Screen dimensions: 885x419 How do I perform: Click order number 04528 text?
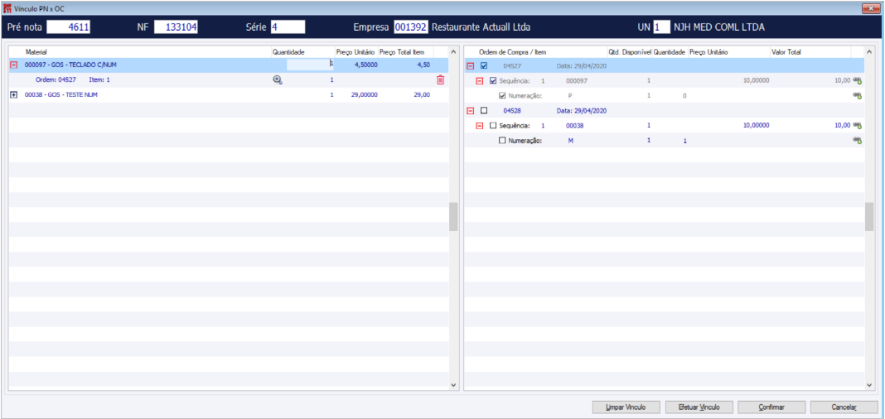click(511, 110)
